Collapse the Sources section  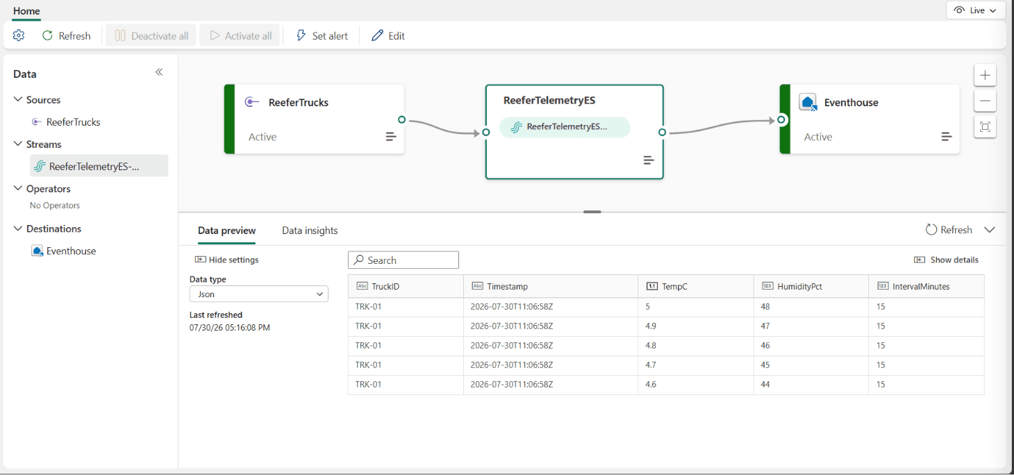click(x=18, y=99)
